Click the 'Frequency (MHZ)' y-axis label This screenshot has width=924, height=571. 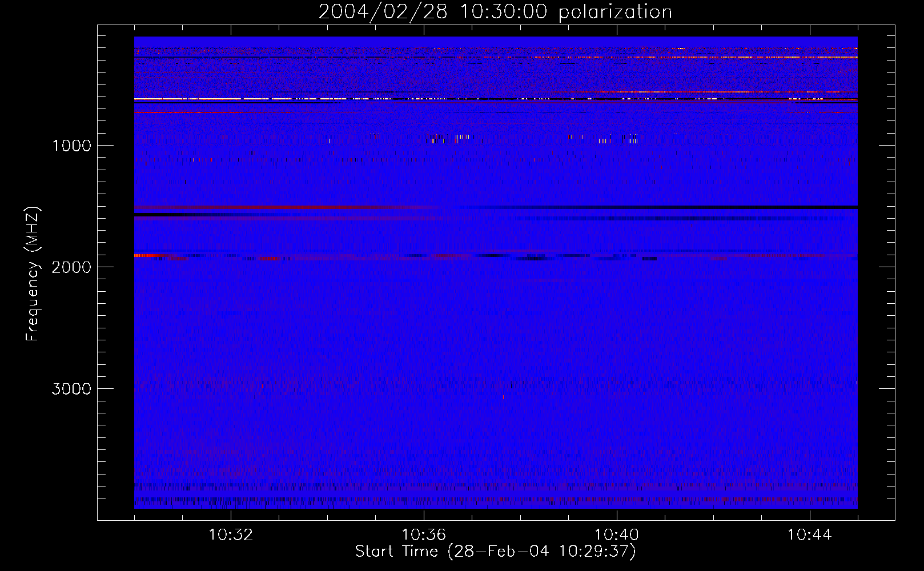[32, 274]
